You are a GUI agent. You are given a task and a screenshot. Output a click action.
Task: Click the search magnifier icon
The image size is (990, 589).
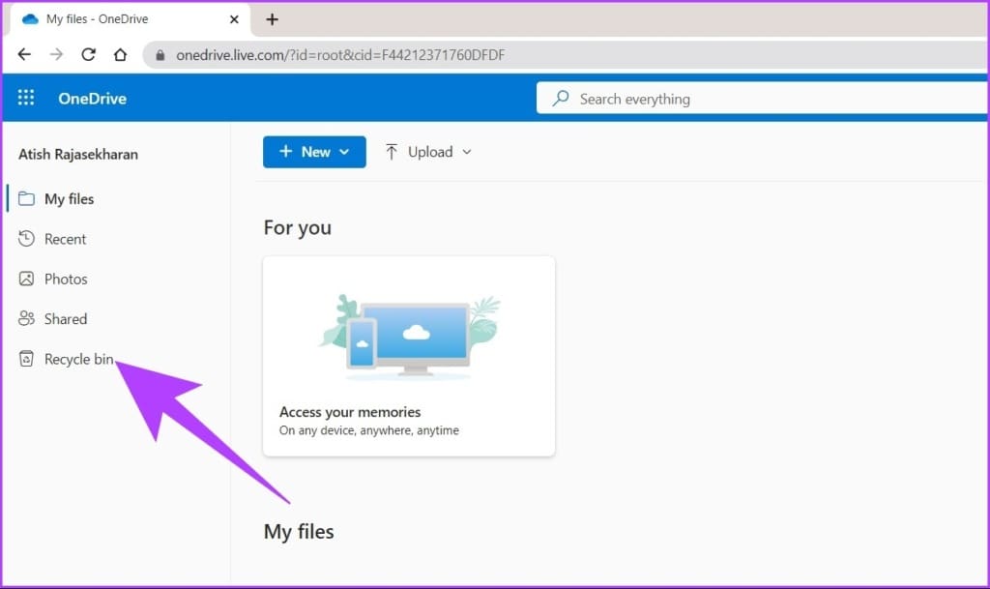point(560,99)
